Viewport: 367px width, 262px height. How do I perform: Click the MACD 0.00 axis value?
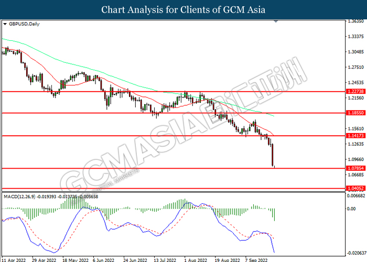click(x=352, y=209)
